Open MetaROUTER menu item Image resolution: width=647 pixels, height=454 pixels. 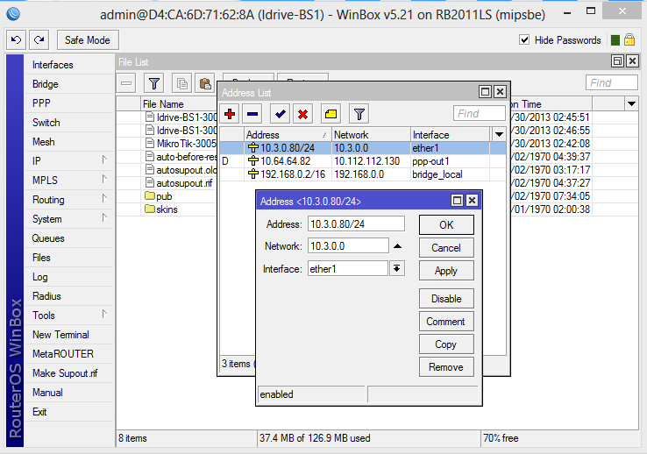tap(69, 354)
